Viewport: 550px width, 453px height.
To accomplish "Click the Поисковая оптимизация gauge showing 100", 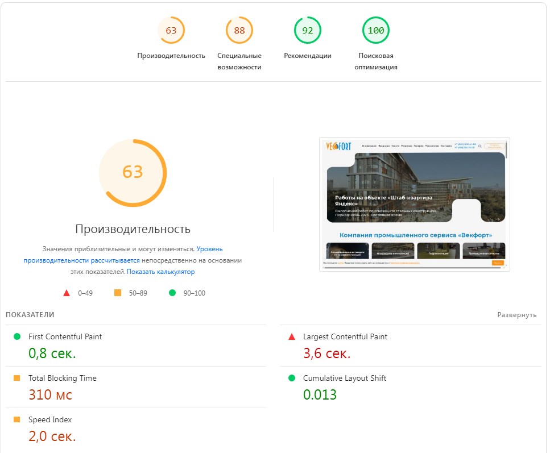I will point(375,31).
